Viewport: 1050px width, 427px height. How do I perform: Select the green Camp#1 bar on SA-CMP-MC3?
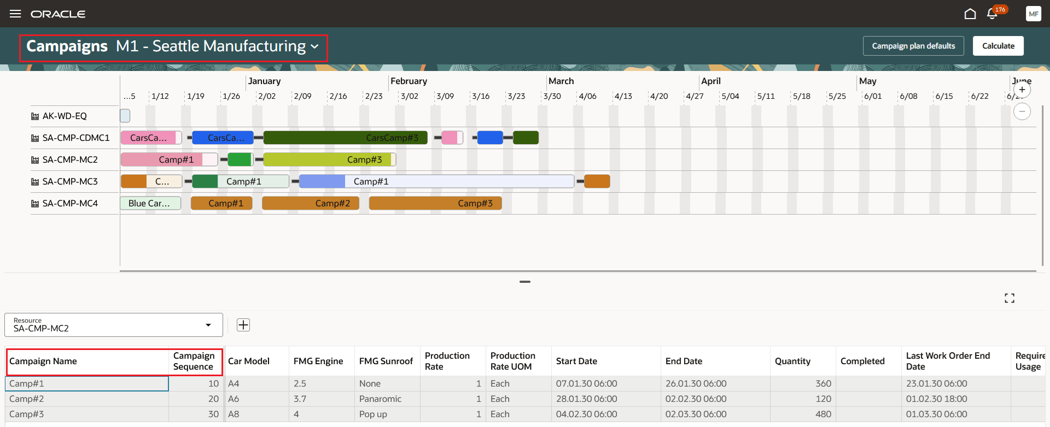(x=241, y=181)
